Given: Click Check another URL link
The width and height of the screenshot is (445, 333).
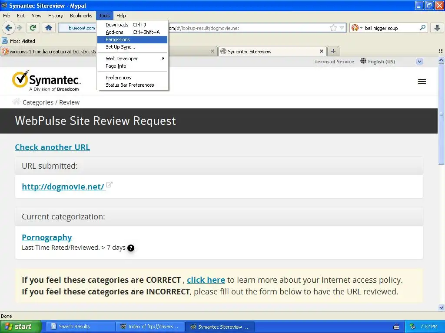Looking at the screenshot, I should coord(53,147).
